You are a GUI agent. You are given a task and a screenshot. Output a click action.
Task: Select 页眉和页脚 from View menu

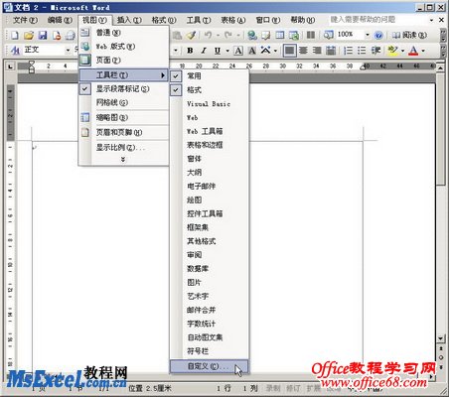click(123, 133)
